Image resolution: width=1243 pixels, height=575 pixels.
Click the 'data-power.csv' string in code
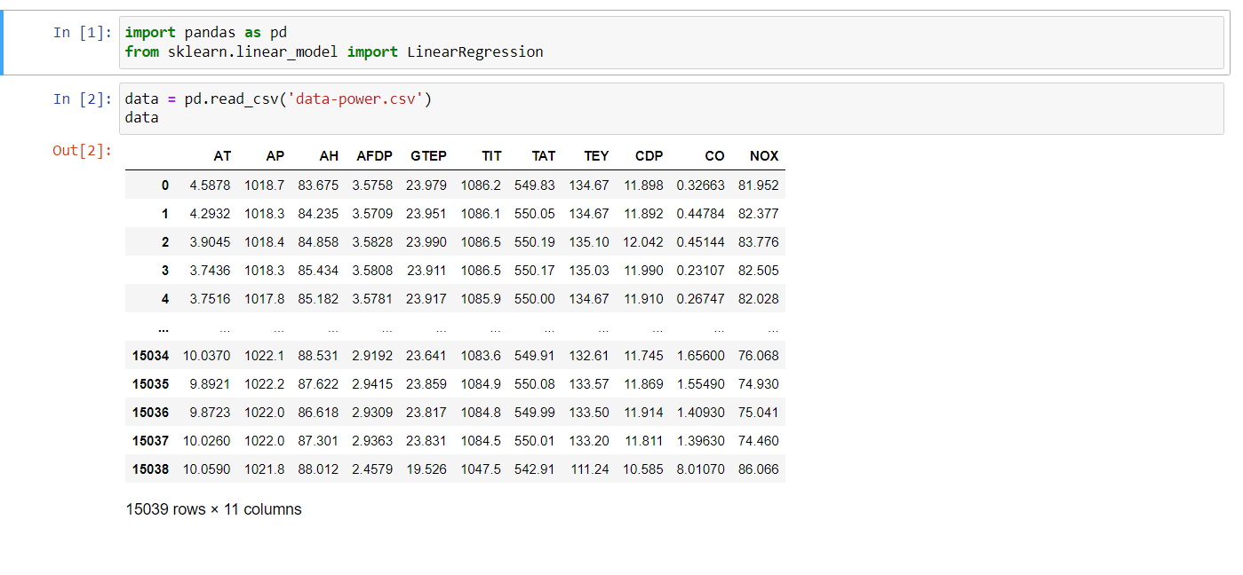(355, 98)
